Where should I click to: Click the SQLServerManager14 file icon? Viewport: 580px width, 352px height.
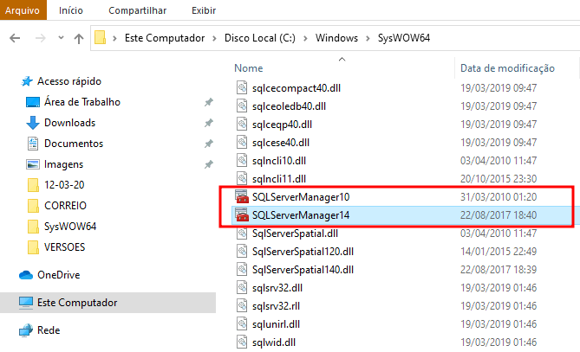tap(242, 214)
